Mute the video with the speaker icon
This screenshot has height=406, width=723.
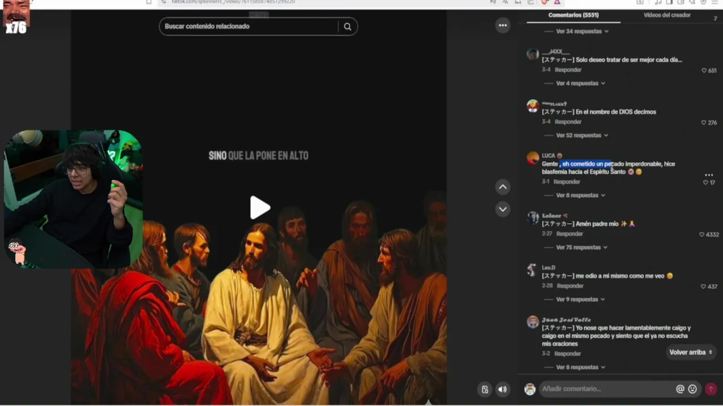502,389
